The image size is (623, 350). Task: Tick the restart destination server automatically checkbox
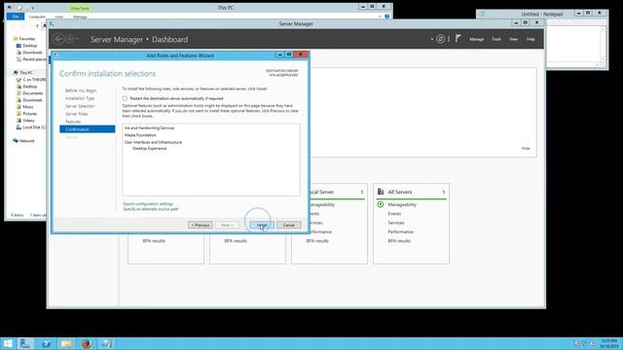125,98
